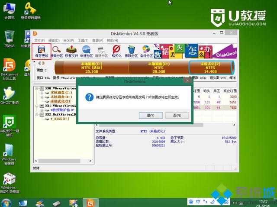Collapse the HD0 VMware disk node
This screenshot has width=277, height=207.
(37, 88)
